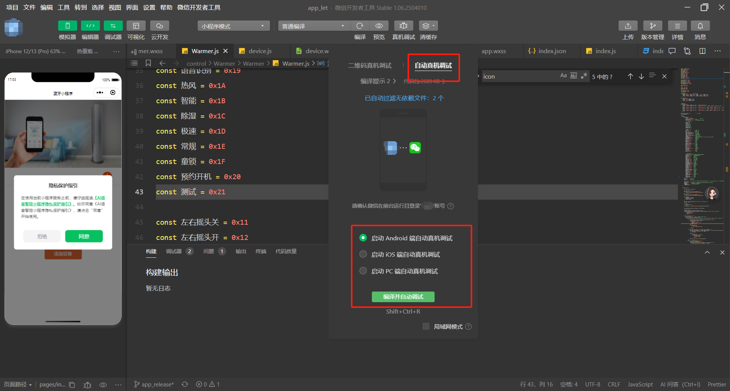Click the real device debugging bug icon
Image resolution: width=730 pixels, height=391 pixels.
click(403, 26)
